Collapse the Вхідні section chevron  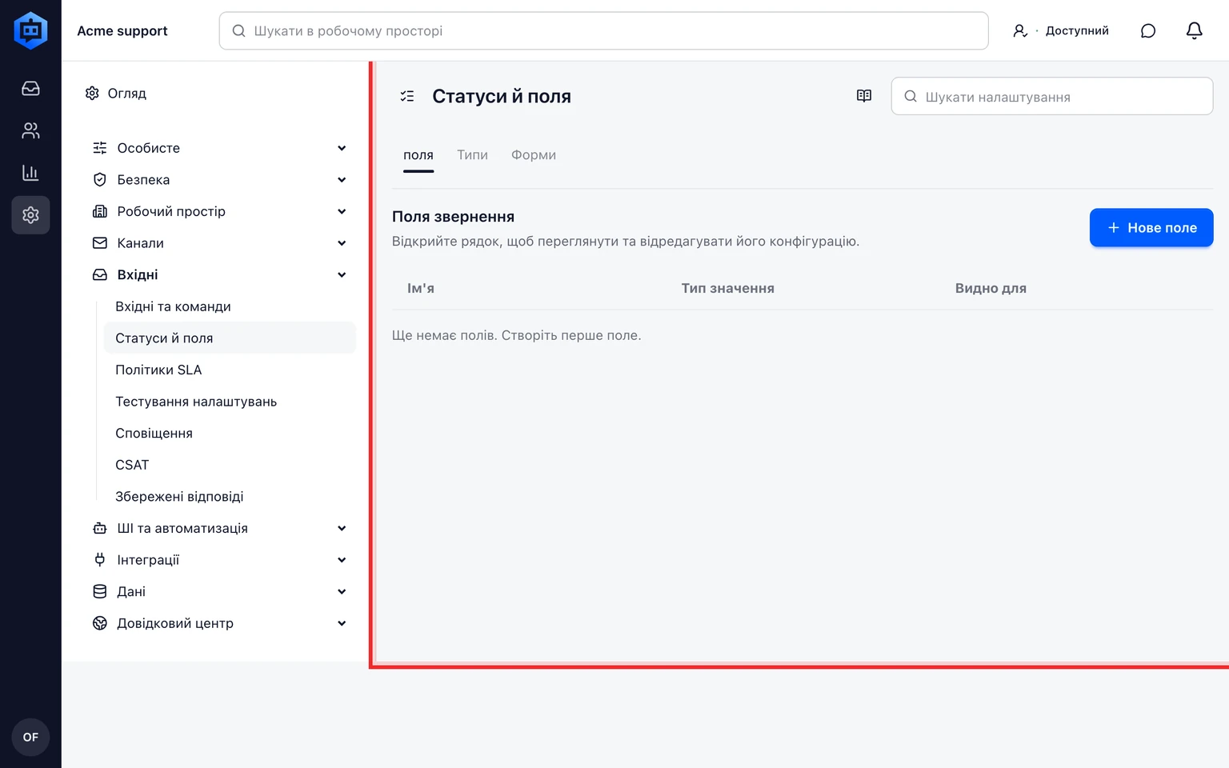342,274
